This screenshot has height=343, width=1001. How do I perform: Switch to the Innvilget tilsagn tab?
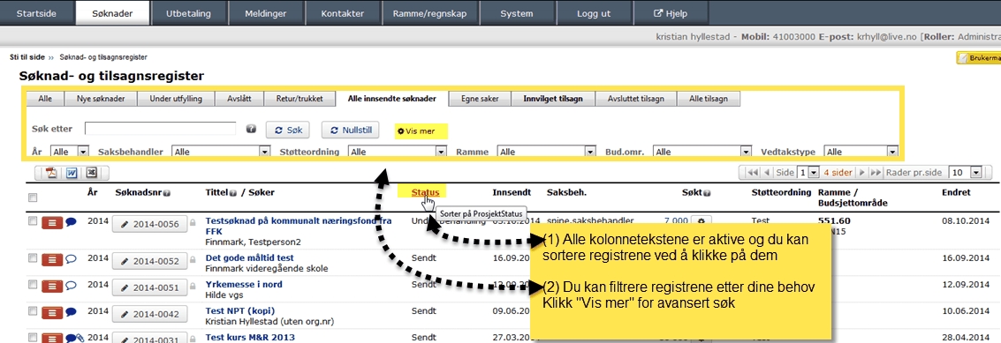pyautogui.click(x=553, y=99)
